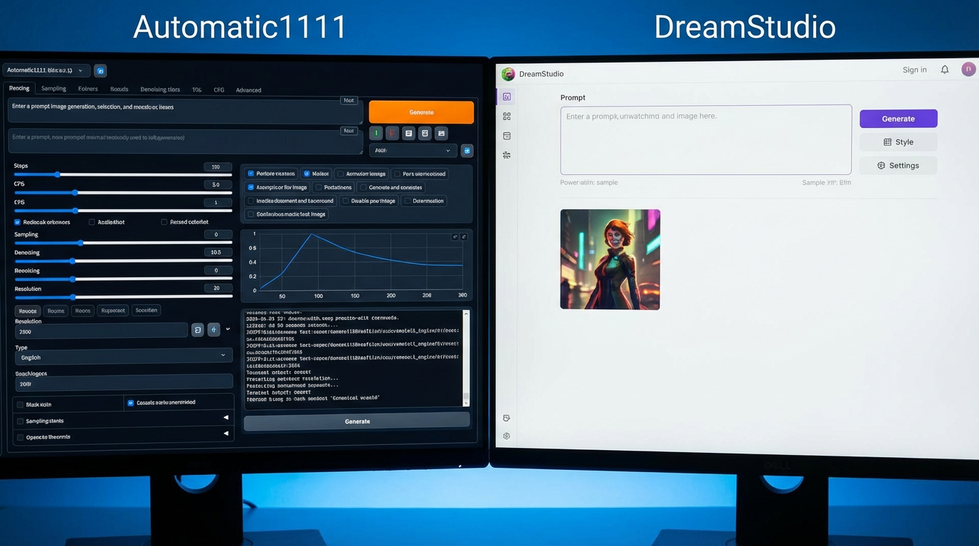Select the Booms sub-tab above Resolution
The height and width of the screenshot is (546, 979).
tap(55, 311)
